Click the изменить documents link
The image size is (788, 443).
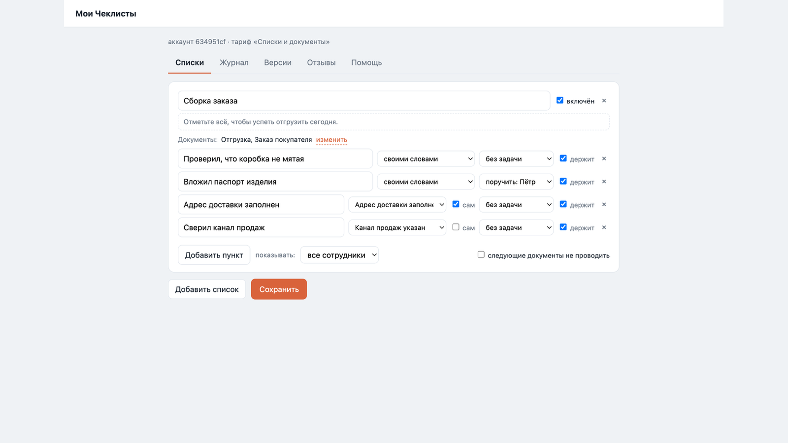click(x=331, y=140)
